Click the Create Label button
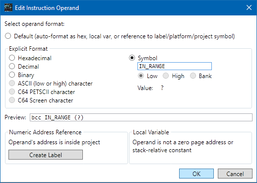This screenshot has height=183, width=257. pos(46,155)
